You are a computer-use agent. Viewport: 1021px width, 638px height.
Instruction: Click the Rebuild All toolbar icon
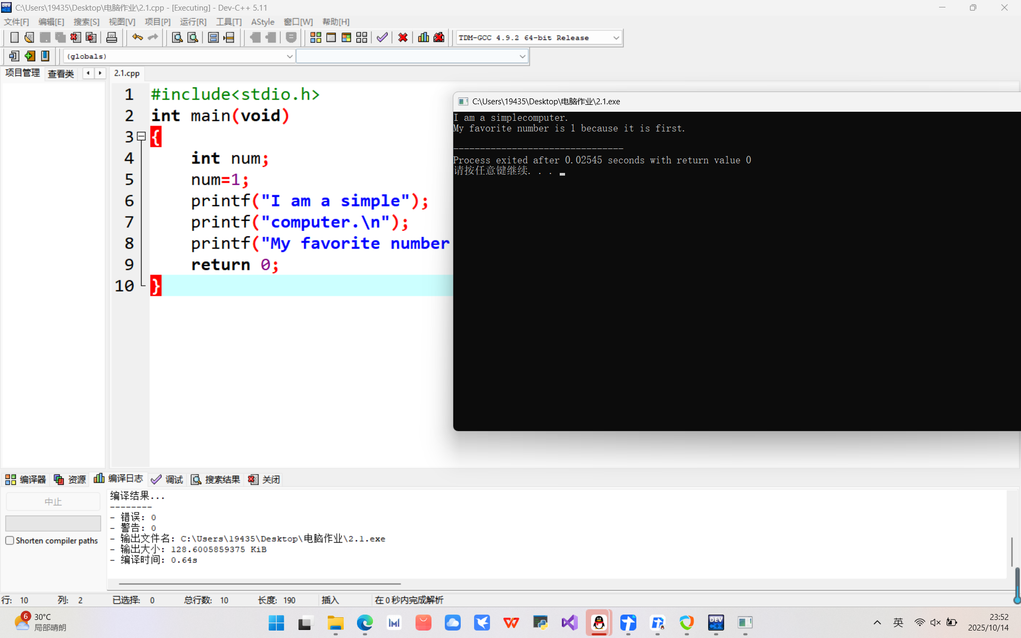coord(362,37)
